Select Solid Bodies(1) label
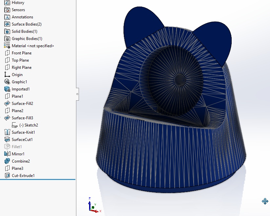This screenshot has width=270, height=216. 25,31
